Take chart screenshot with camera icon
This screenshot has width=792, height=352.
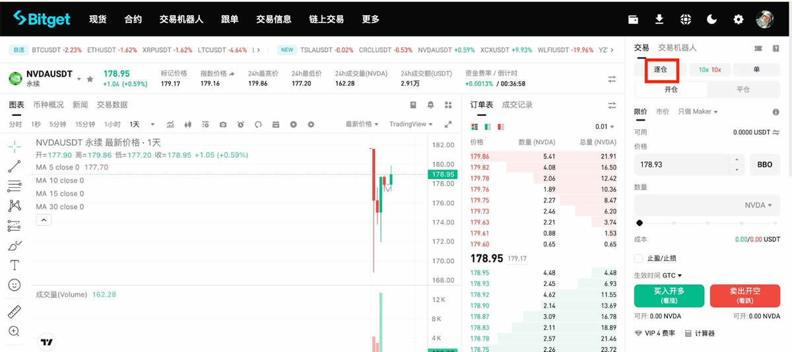click(x=223, y=125)
